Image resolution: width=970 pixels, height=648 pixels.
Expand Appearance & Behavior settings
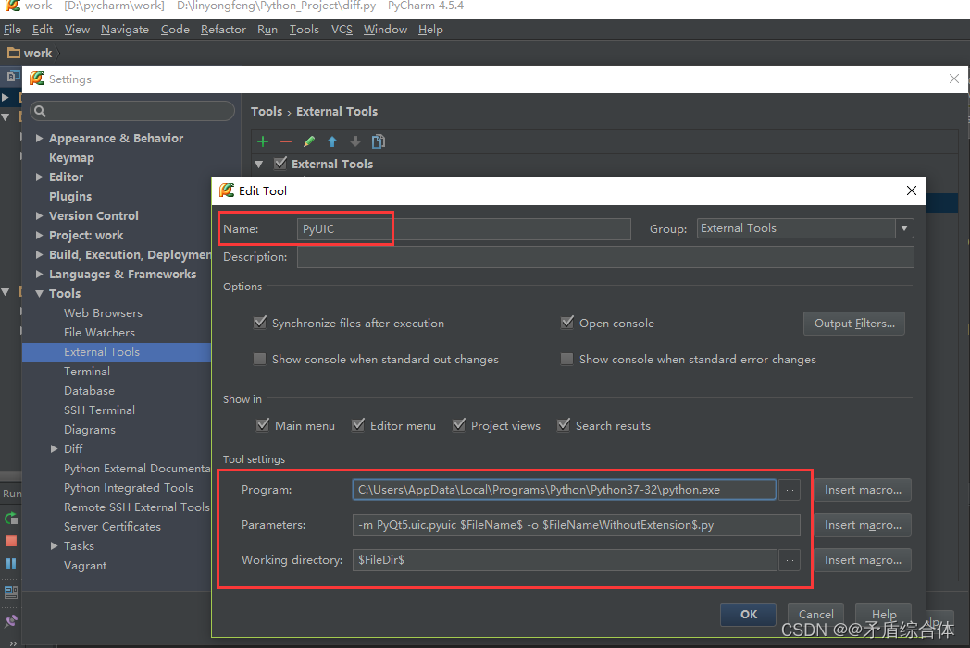[x=40, y=139]
